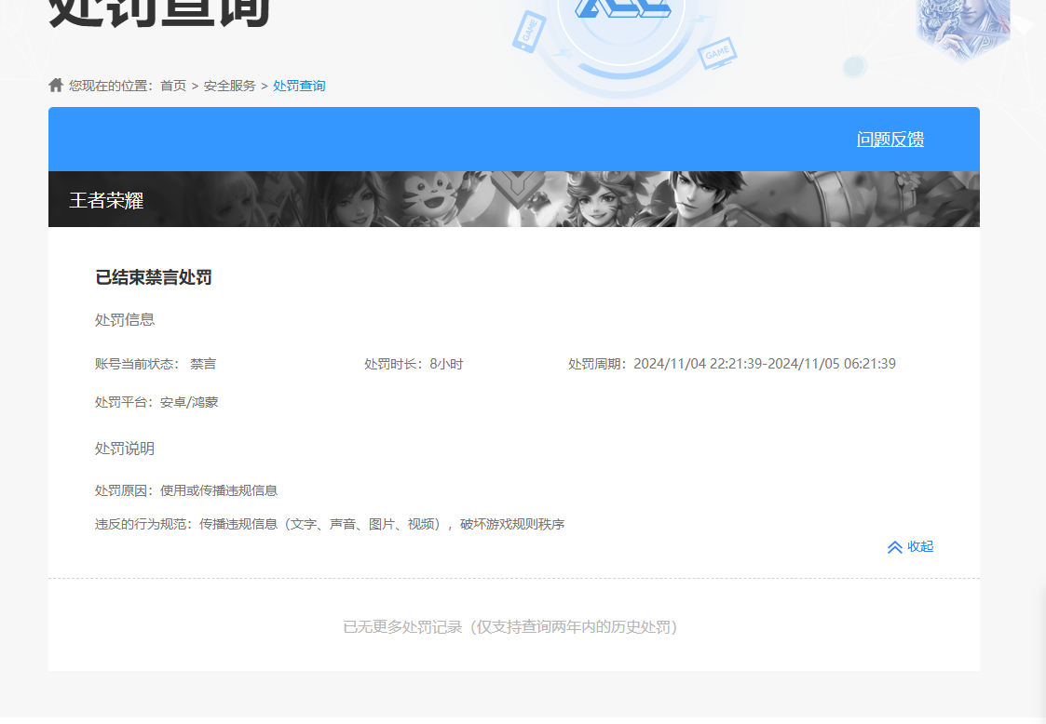Select the 王者荣耀 game banner
Viewport: 1046px width, 724px height.
click(513, 199)
